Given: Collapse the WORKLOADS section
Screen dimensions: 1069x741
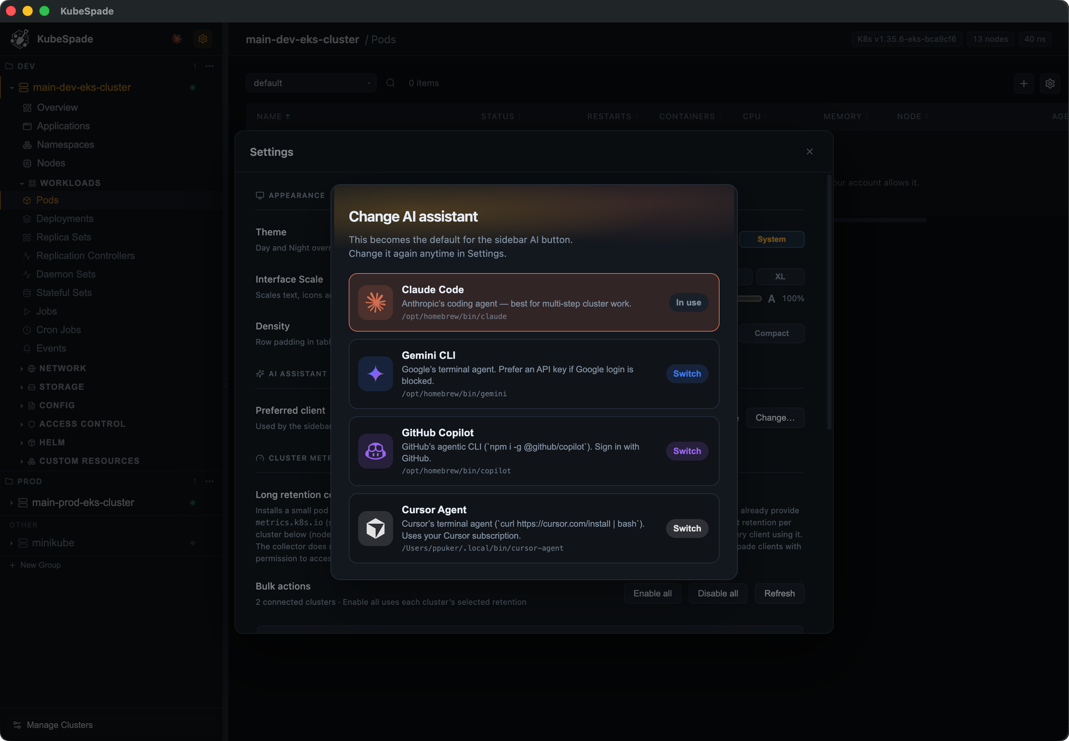Looking at the screenshot, I should tap(22, 184).
